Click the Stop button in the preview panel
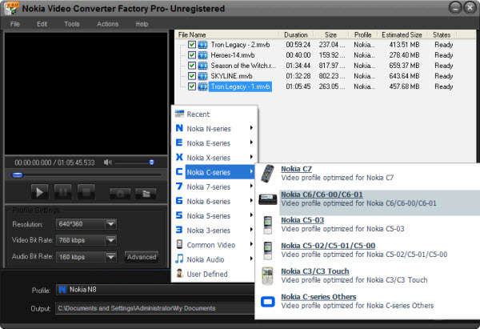 coord(86,192)
